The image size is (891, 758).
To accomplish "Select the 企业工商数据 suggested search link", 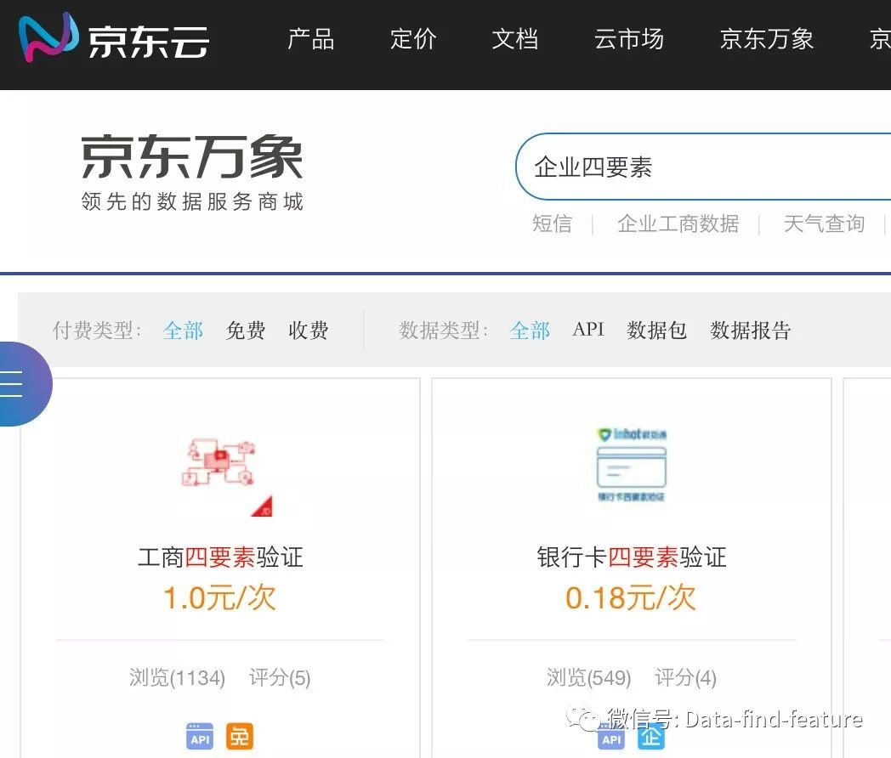I will pyautogui.click(x=678, y=223).
